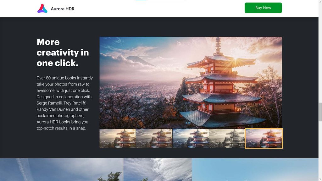Click the Aurora HDR triangle logo icon

point(42,8)
